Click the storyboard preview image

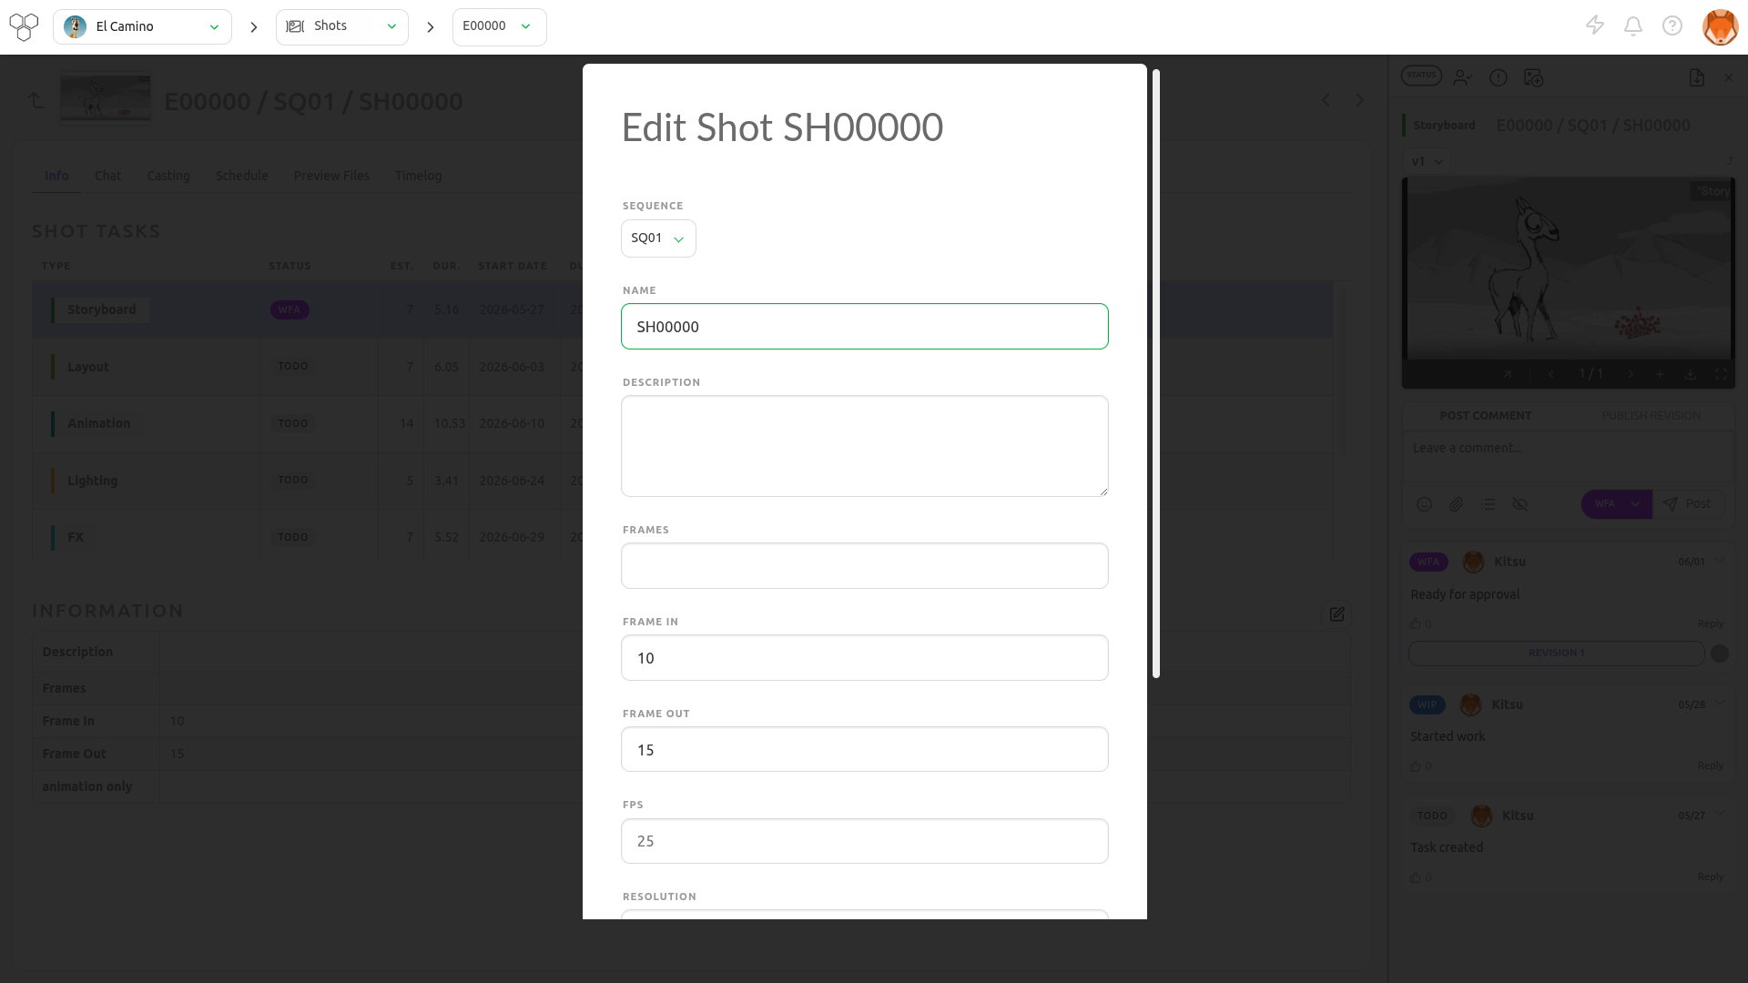[1568, 269]
